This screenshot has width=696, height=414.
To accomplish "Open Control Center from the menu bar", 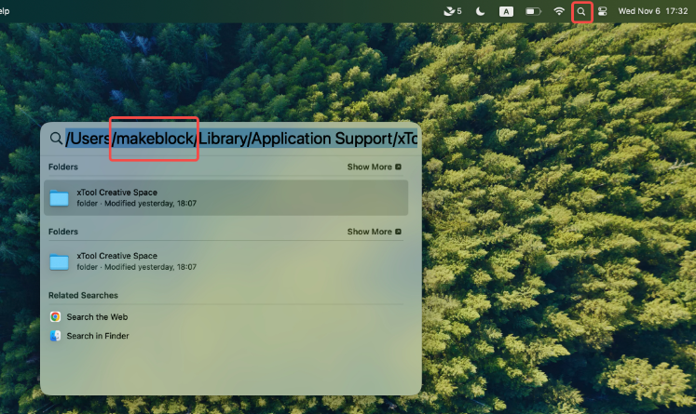I will (602, 11).
